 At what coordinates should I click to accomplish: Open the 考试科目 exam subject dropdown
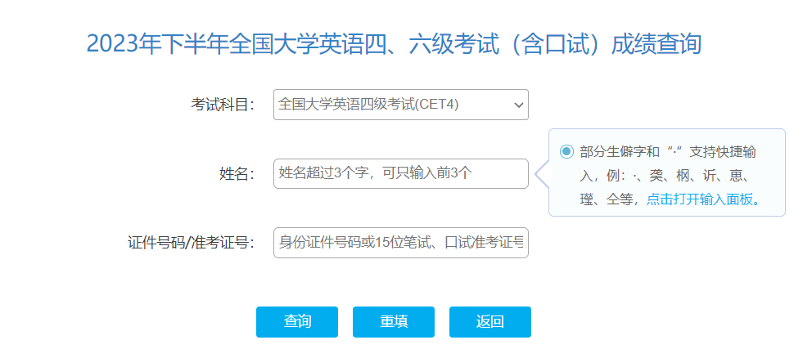[400, 105]
